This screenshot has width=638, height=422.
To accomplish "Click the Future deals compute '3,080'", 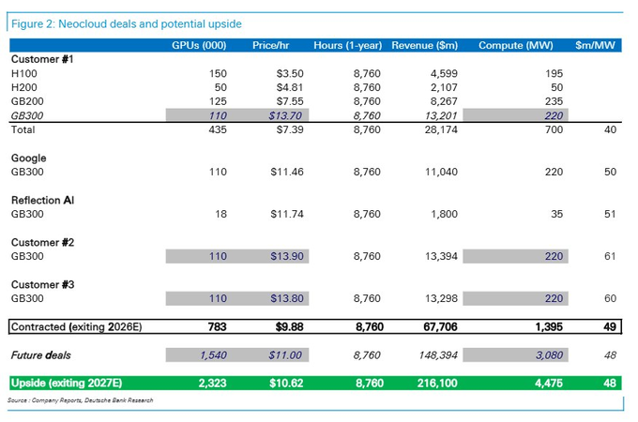I will [549, 355].
